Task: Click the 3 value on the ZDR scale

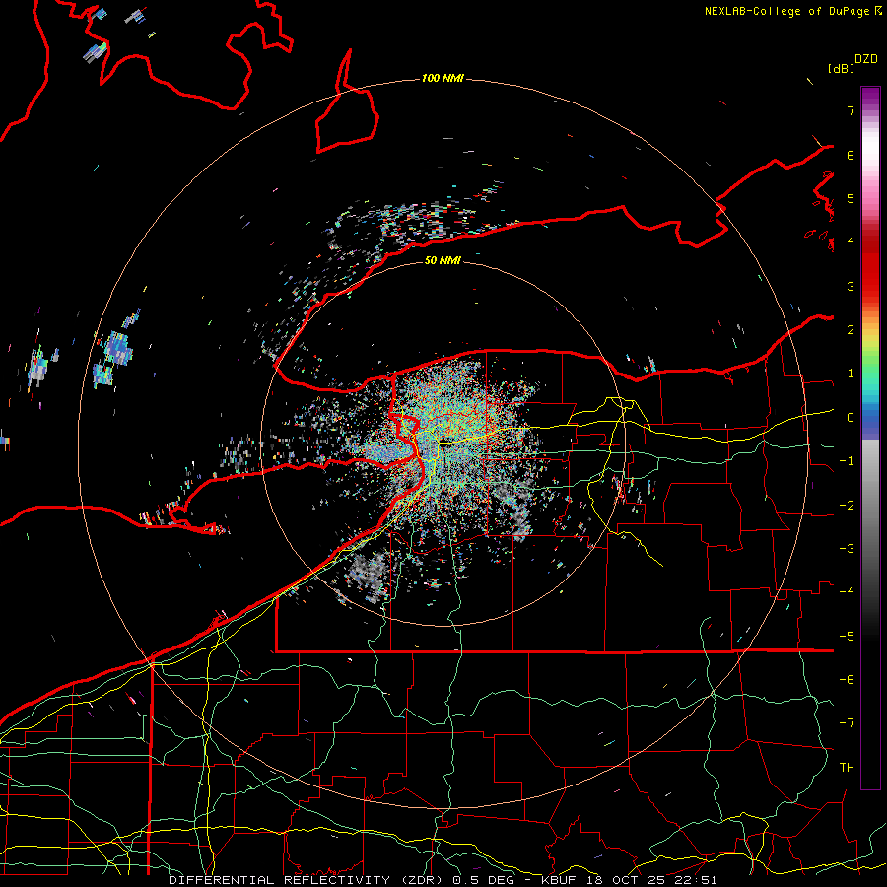Action: [x=851, y=286]
